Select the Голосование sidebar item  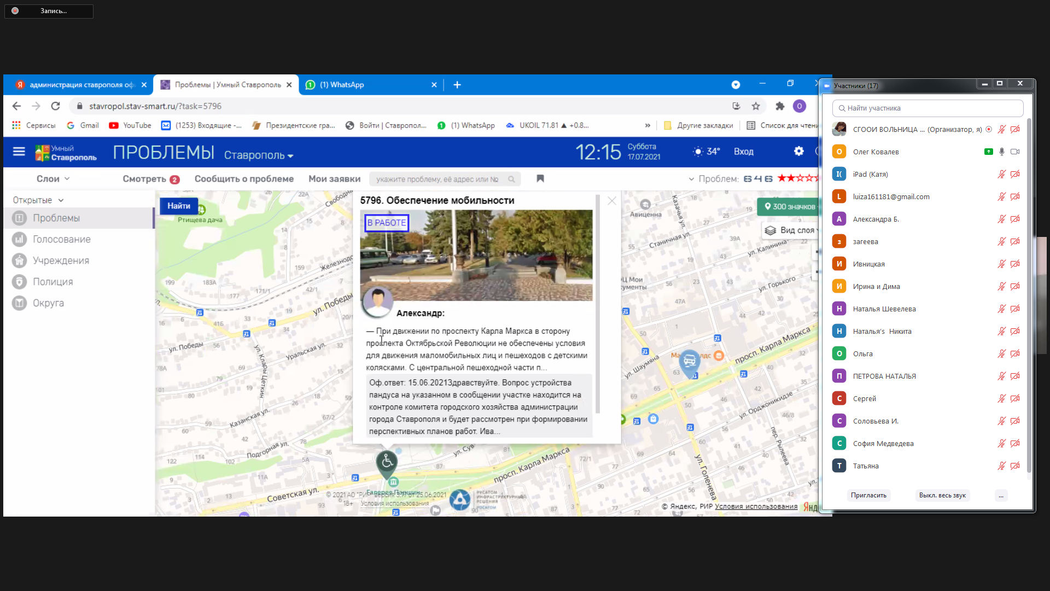61,239
